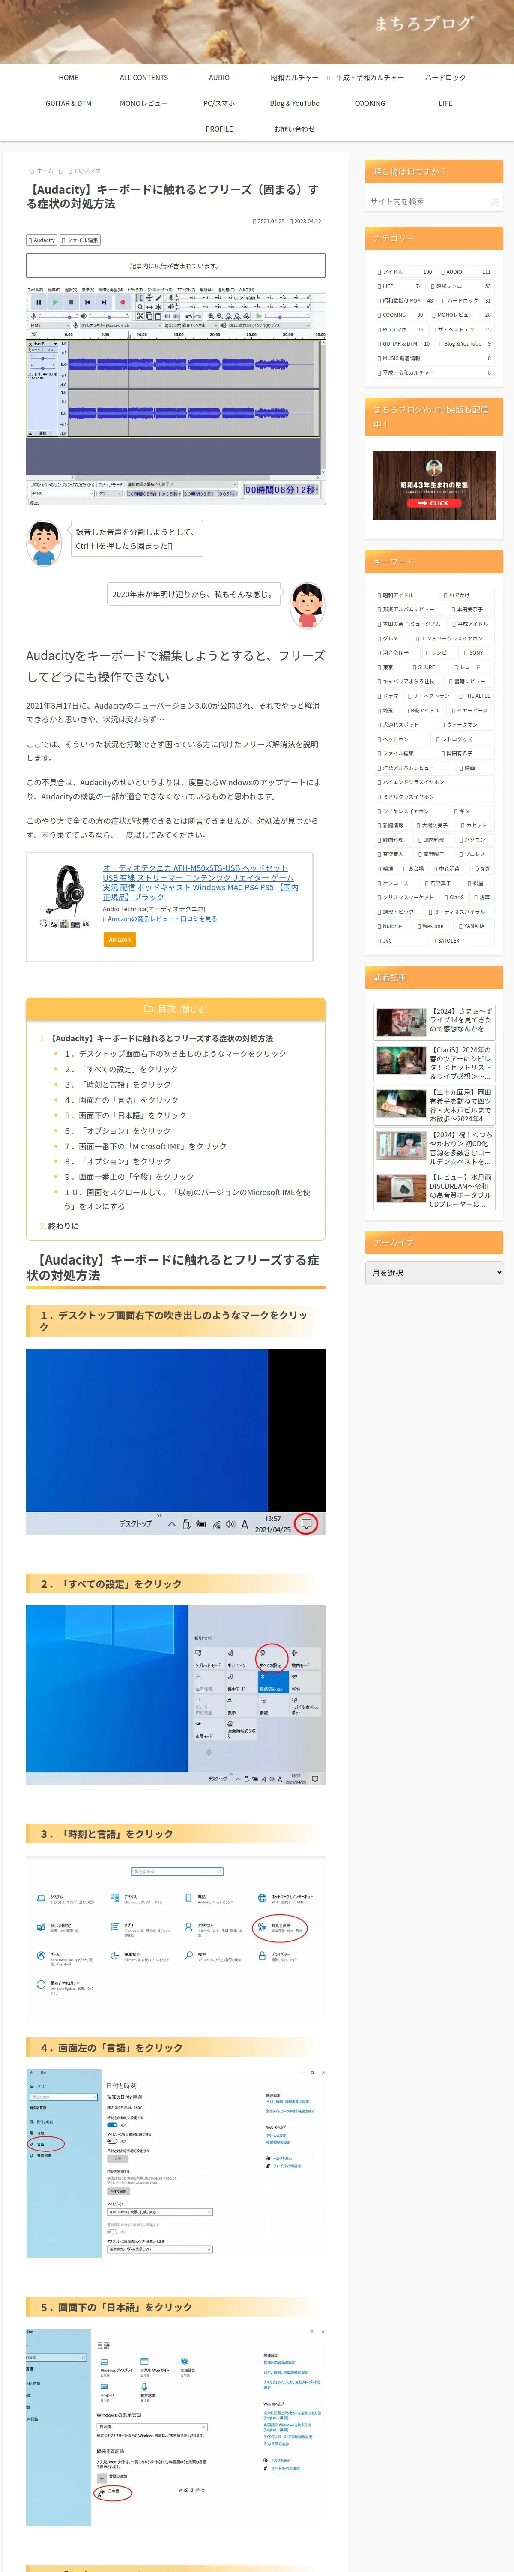The width and height of the screenshot is (514, 2572).
Task: Open ALL CONTENTS in the navigation
Action: click(x=144, y=77)
